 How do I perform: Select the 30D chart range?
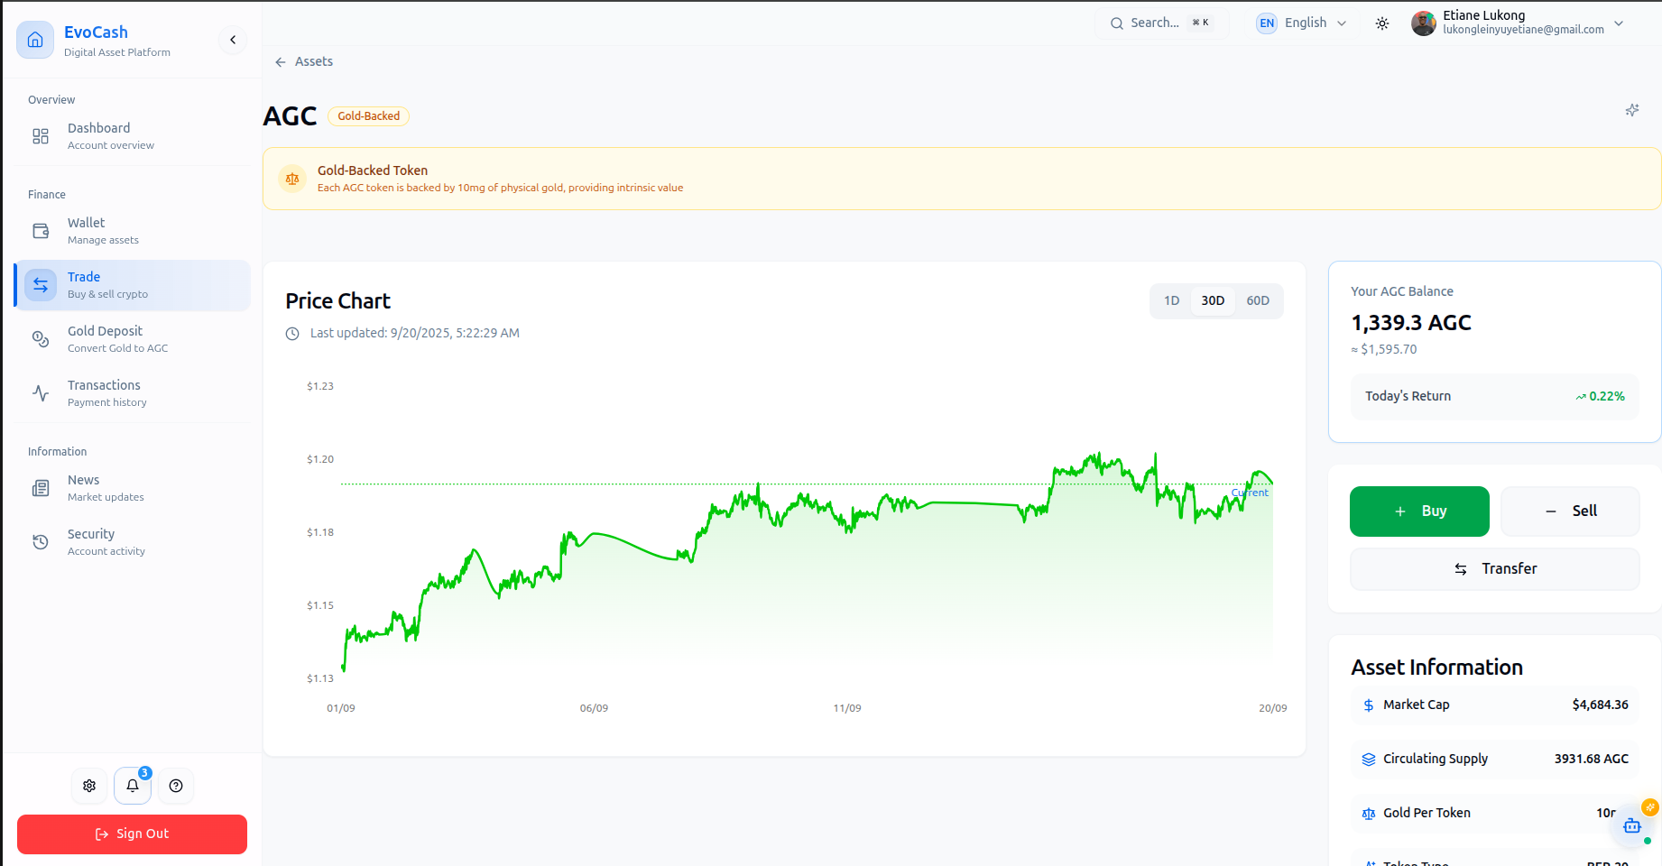coord(1213,301)
